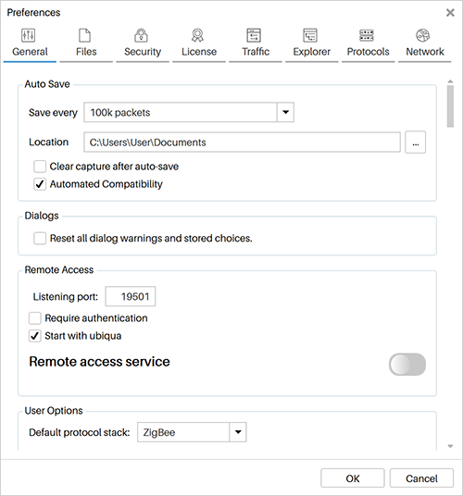Click the Files document icon
The image size is (463, 496).
(x=84, y=35)
